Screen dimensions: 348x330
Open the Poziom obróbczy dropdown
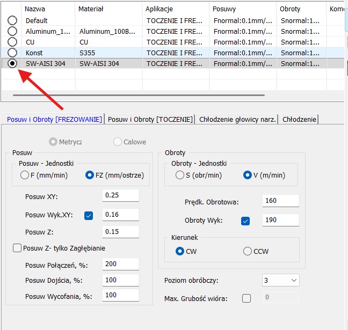coord(281,280)
